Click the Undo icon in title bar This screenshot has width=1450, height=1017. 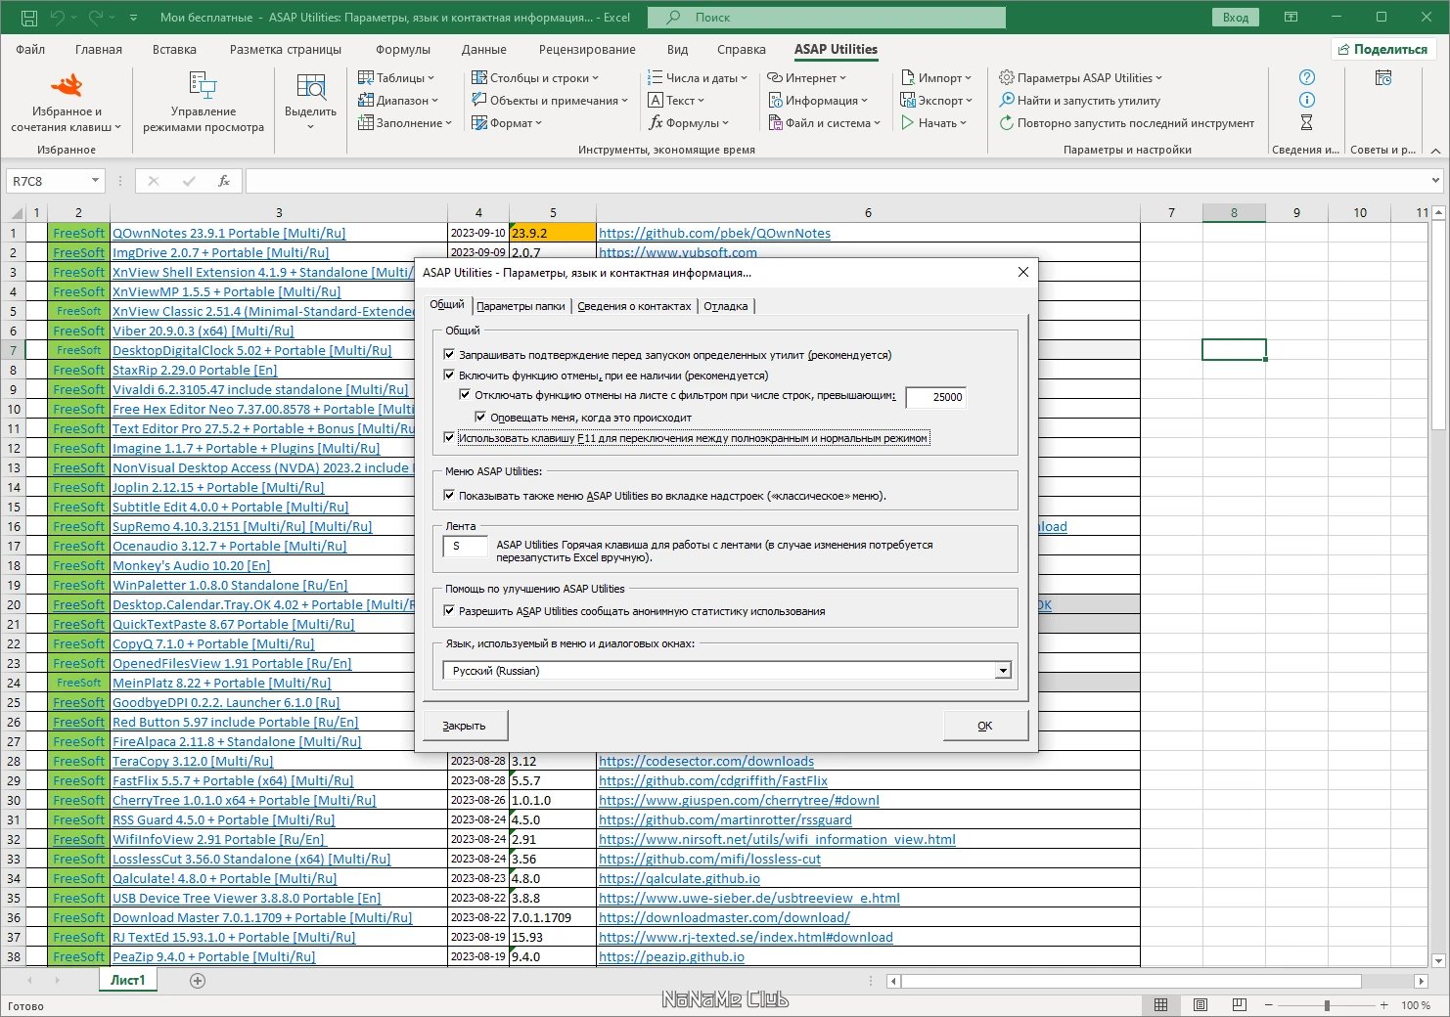[x=57, y=18]
